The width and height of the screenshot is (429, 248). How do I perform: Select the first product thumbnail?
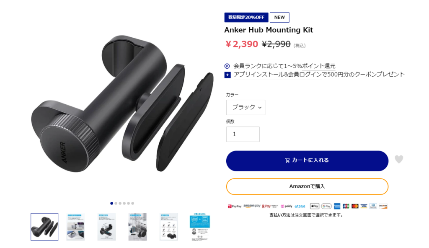pos(44,227)
